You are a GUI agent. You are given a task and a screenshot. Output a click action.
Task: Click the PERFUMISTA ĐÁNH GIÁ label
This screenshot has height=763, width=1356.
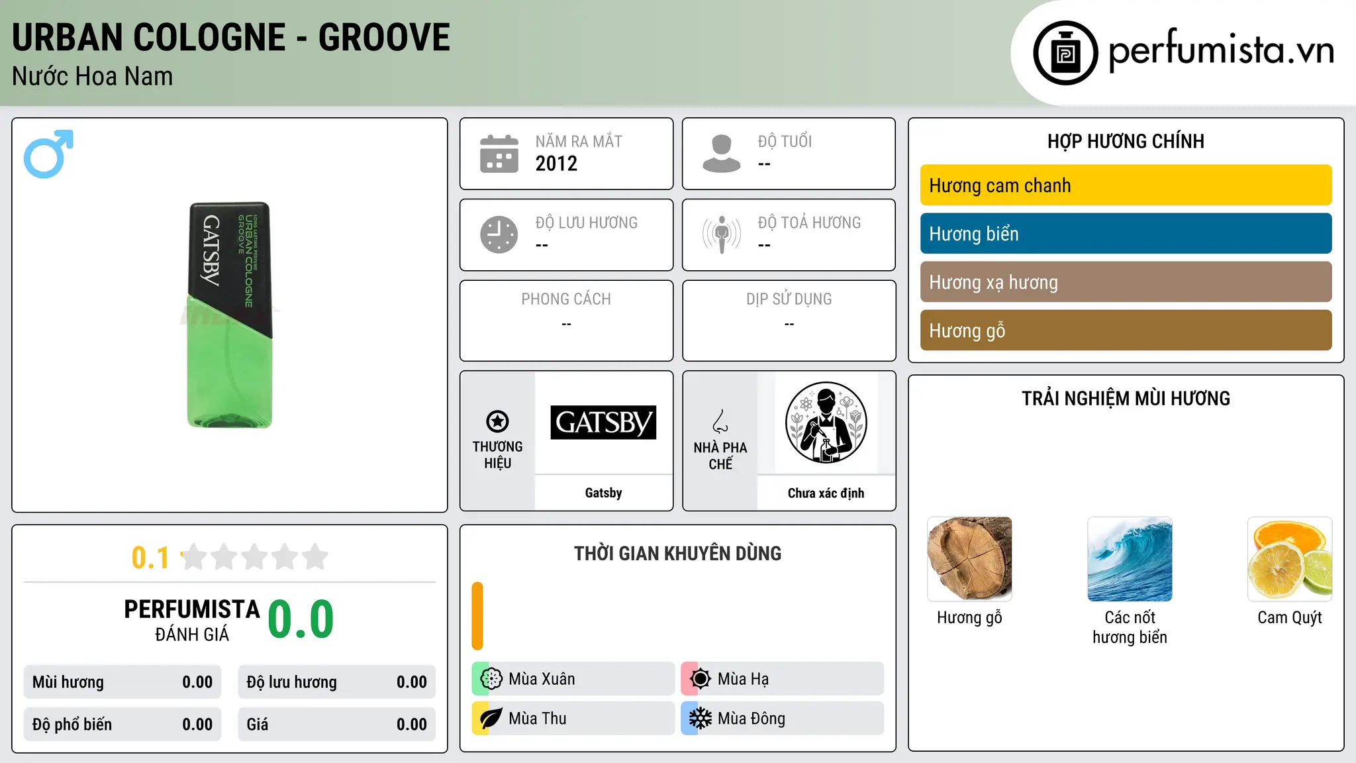pyautogui.click(x=192, y=620)
